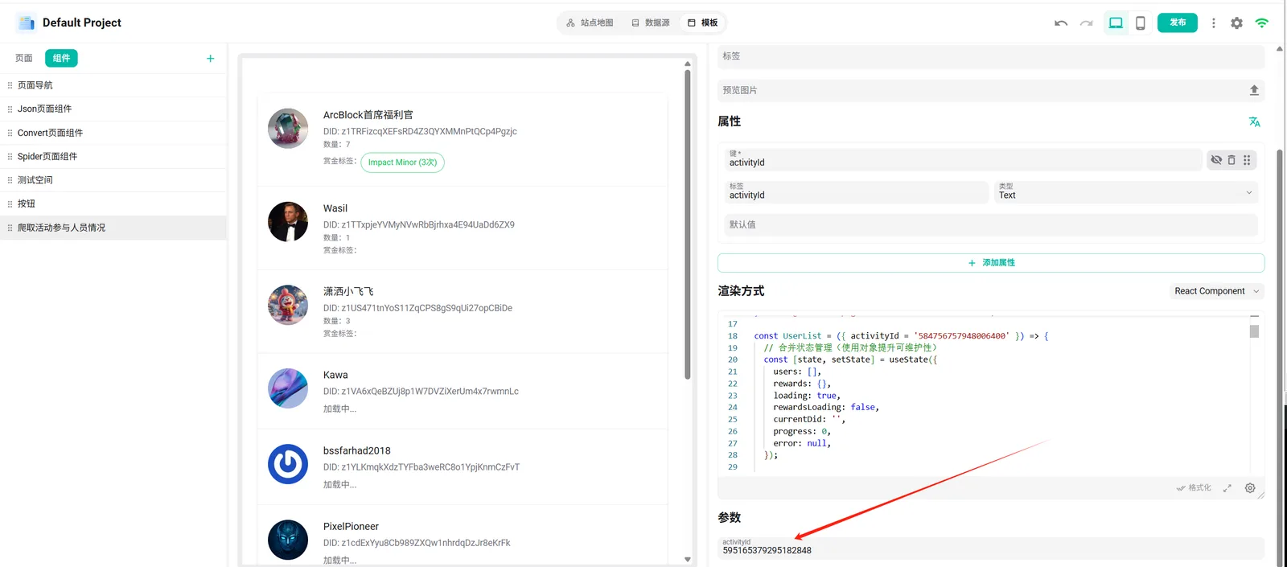Switch to mobile preview mode
The height and width of the screenshot is (567, 1287).
click(x=1140, y=23)
